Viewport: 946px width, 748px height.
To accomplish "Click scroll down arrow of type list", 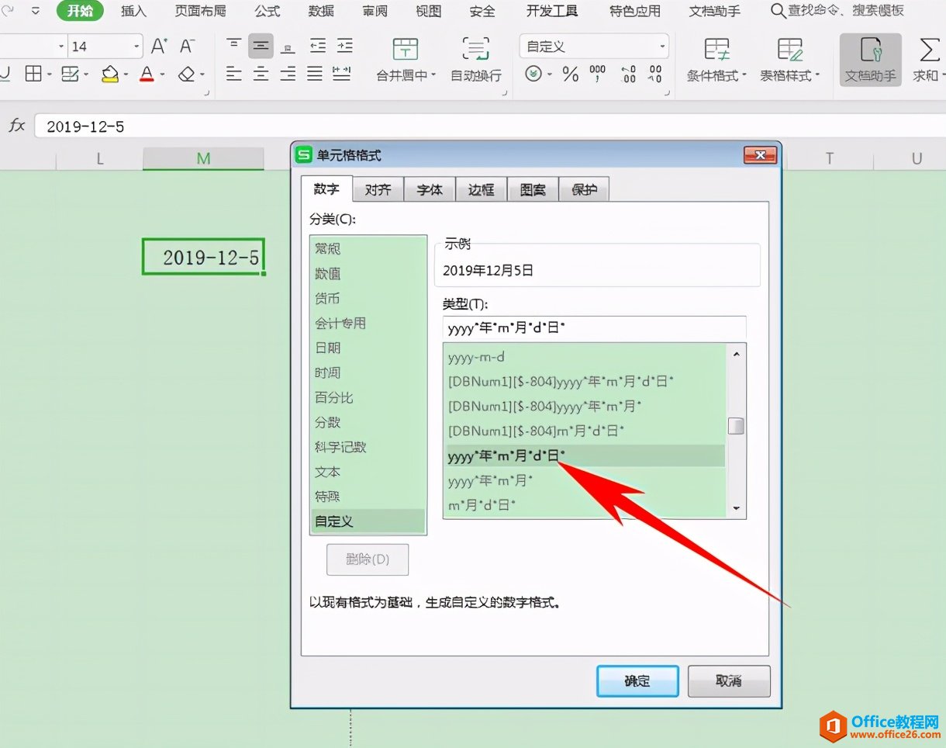I will (736, 509).
